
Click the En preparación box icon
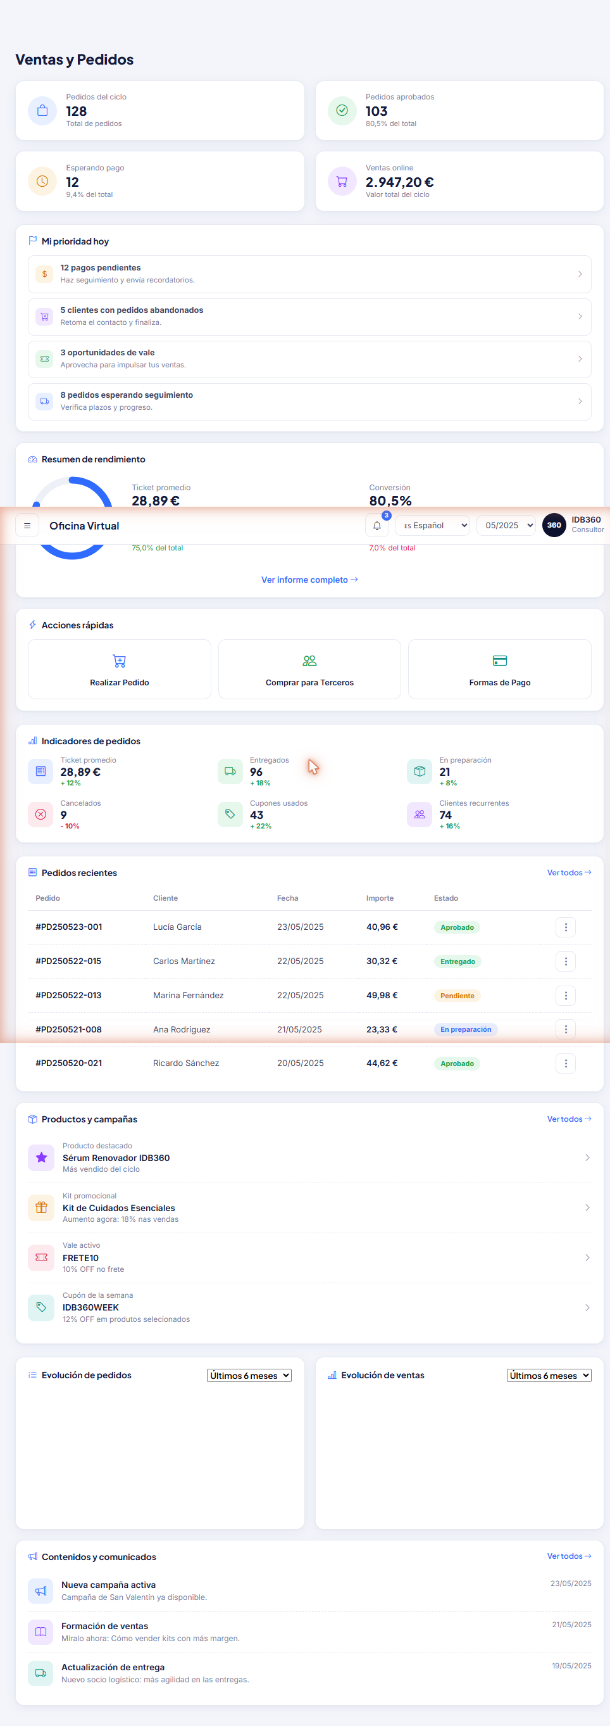[420, 771]
